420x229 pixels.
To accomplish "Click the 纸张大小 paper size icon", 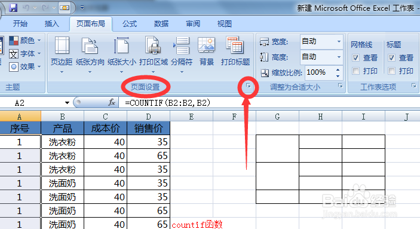I will tap(121, 45).
